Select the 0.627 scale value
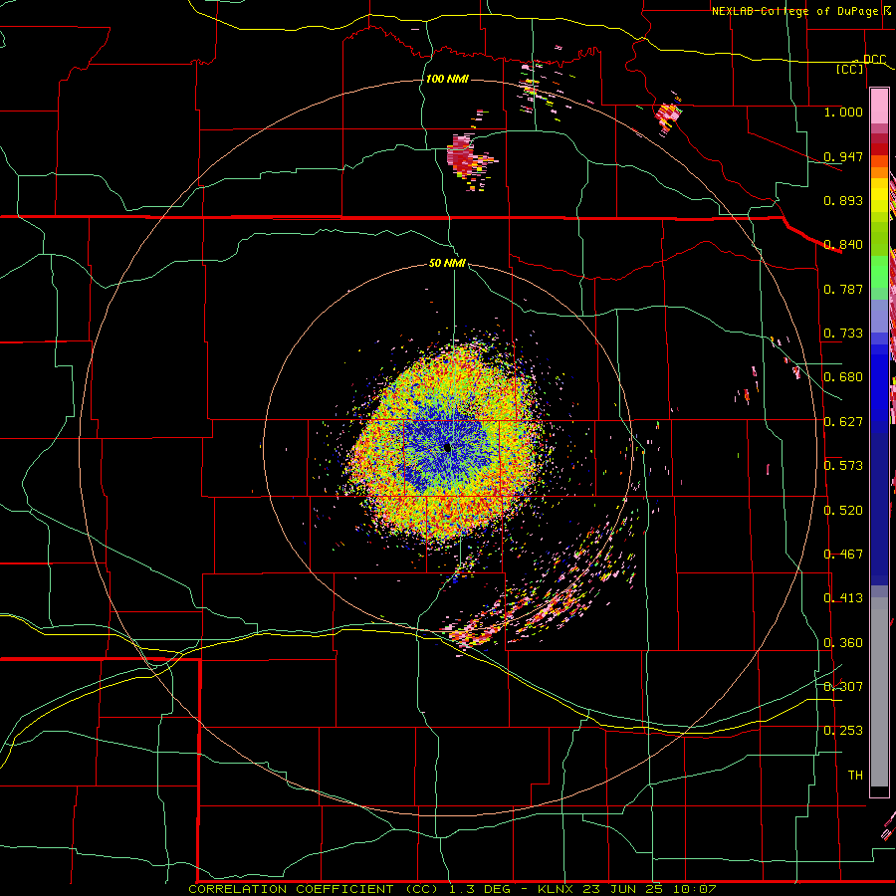896x896 pixels. (843, 422)
